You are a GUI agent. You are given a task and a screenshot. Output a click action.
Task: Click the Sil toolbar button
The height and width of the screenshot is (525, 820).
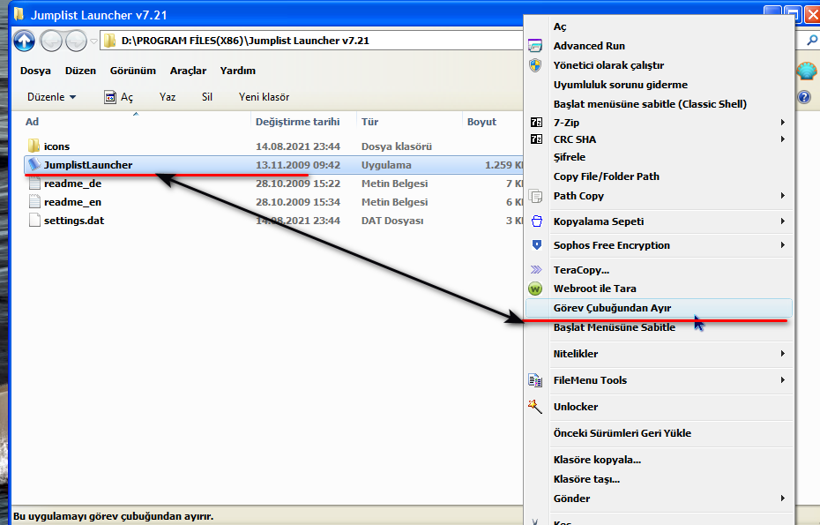pos(207,97)
